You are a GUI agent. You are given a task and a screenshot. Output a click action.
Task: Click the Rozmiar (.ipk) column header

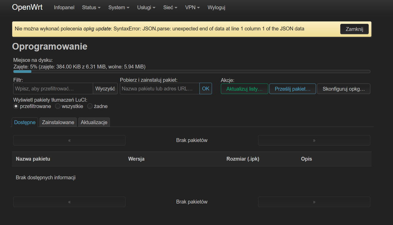point(243,159)
